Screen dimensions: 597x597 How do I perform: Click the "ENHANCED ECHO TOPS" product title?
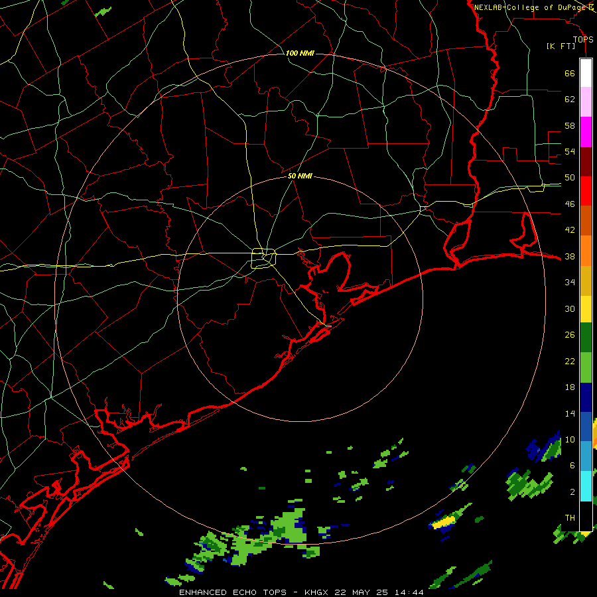coord(233,592)
